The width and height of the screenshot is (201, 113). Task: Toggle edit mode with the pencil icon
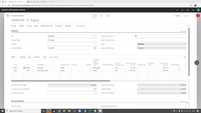point(95,16)
